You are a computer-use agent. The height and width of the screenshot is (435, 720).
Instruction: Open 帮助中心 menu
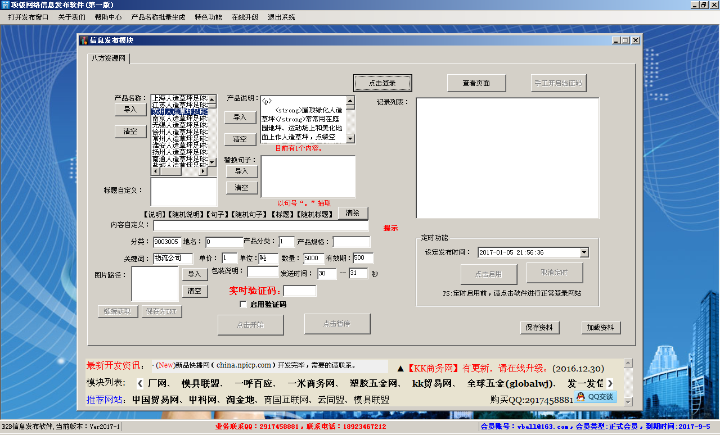(x=108, y=17)
